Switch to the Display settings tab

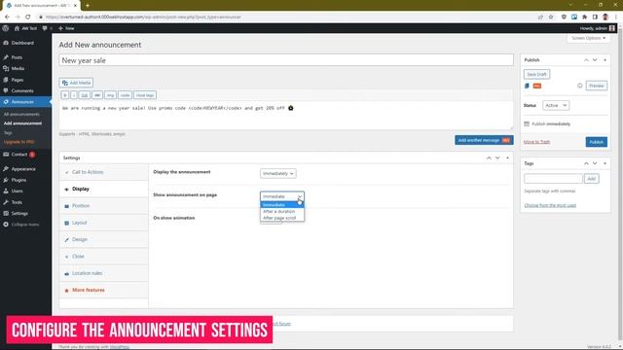[x=104, y=190]
